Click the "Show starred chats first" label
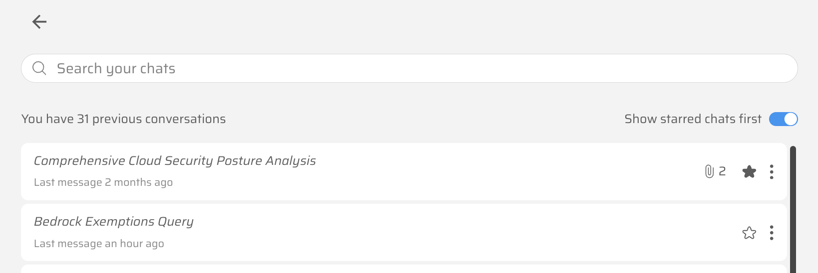 click(693, 119)
